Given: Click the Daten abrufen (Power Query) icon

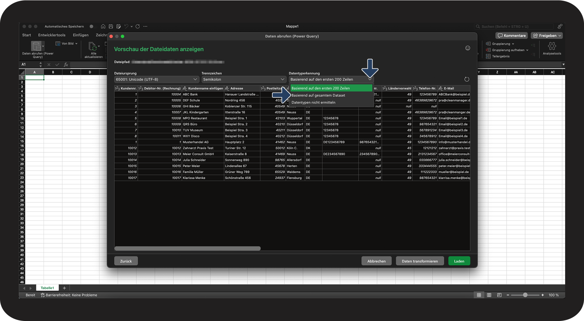Looking at the screenshot, I should point(37,46).
